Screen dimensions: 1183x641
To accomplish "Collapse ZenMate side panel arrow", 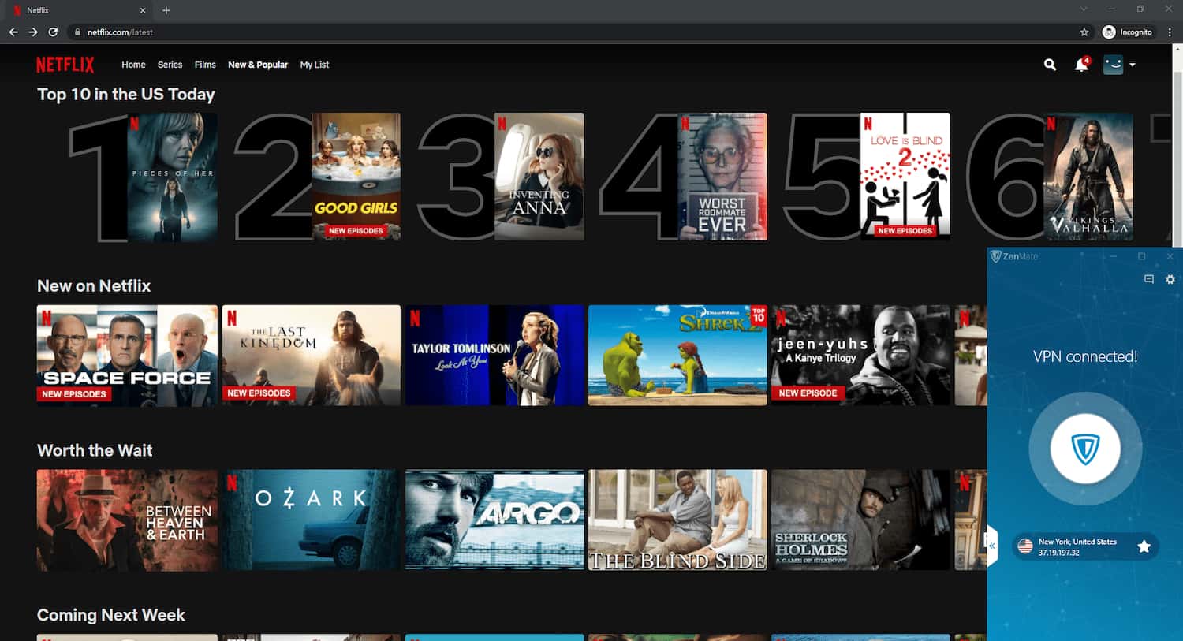I will (992, 546).
